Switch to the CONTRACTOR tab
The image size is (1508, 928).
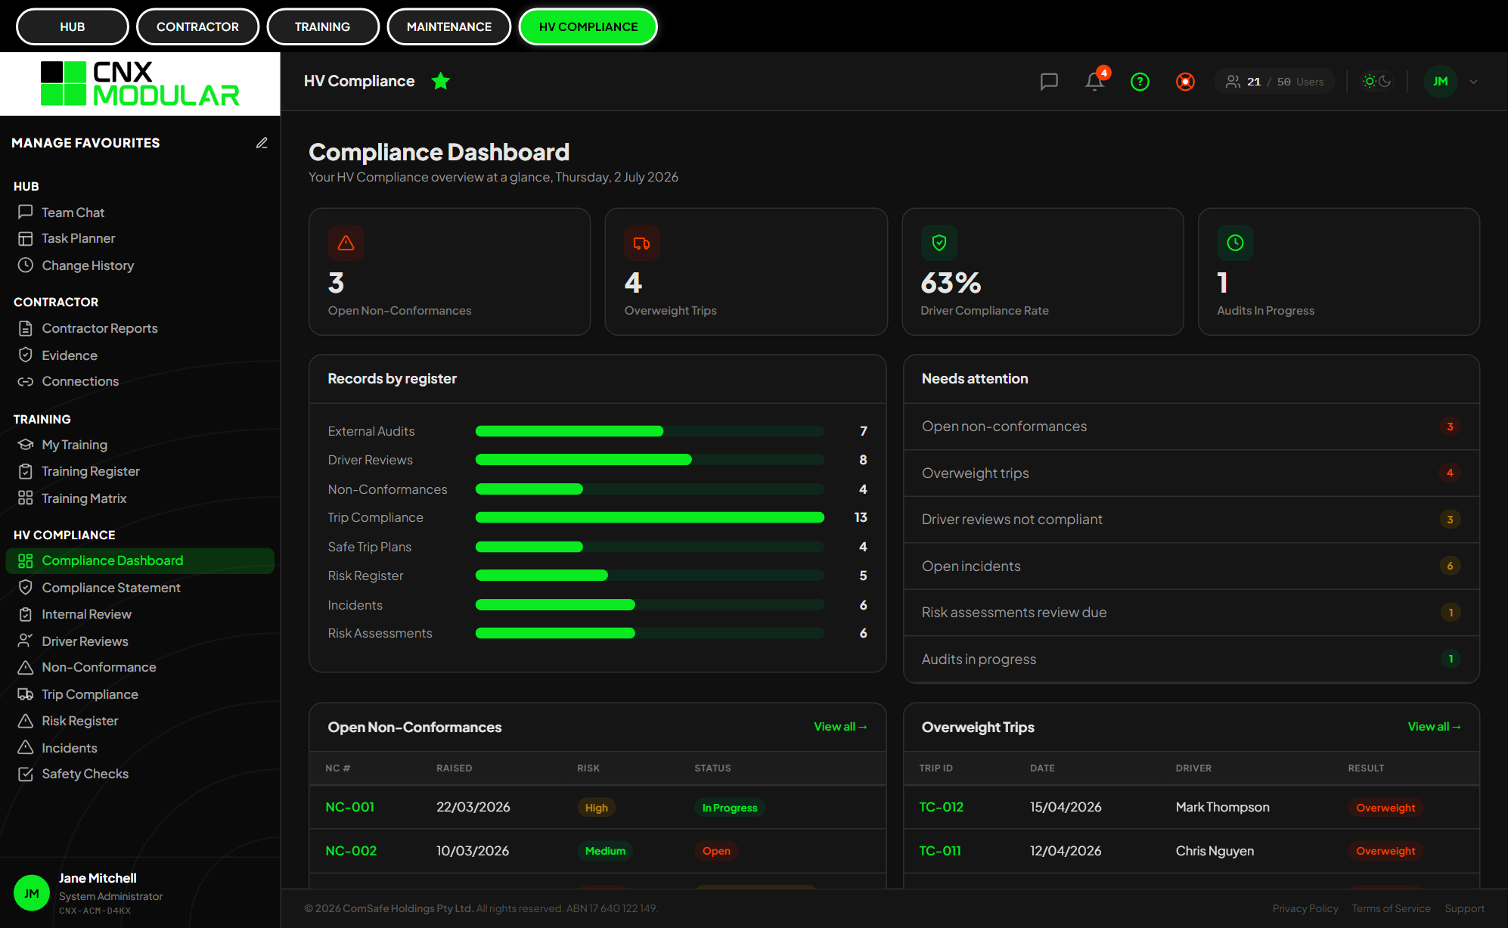click(197, 26)
